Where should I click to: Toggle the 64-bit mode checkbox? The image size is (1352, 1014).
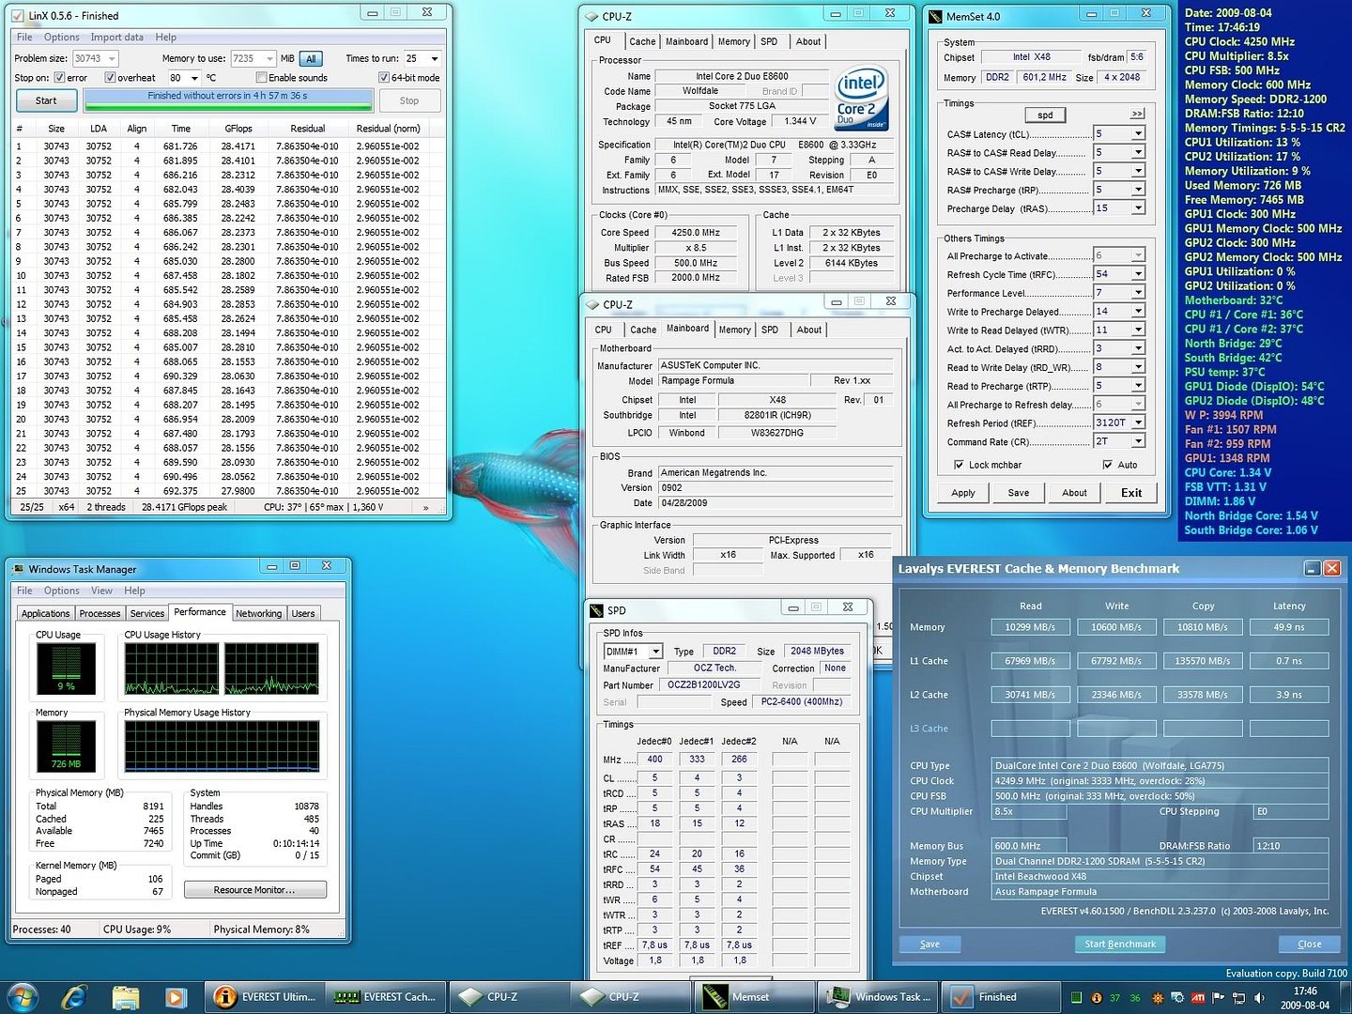click(x=384, y=78)
